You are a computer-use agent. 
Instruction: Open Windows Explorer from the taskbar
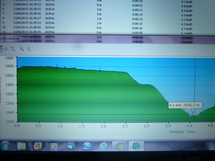[x=21, y=146]
